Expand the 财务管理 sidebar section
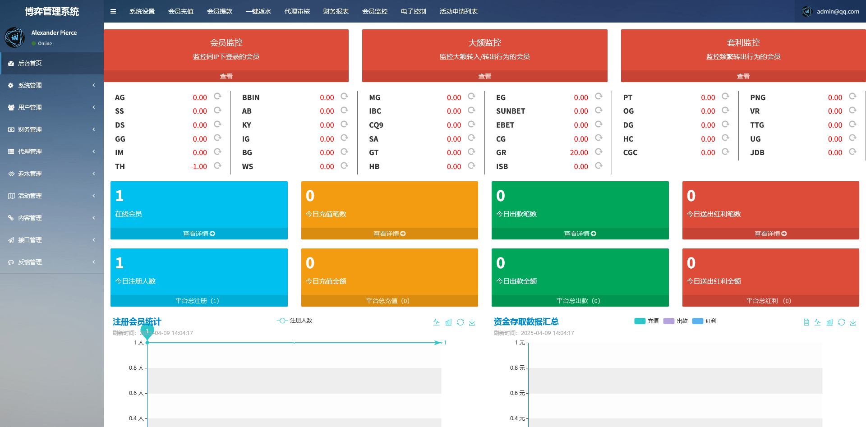The height and width of the screenshot is (427, 866). (52, 129)
